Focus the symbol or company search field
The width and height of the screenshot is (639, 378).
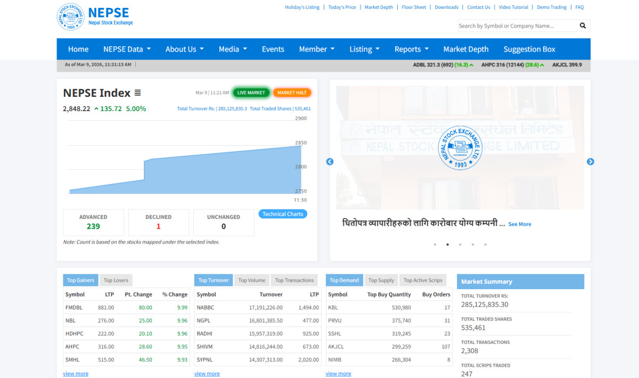pyautogui.click(x=515, y=26)
